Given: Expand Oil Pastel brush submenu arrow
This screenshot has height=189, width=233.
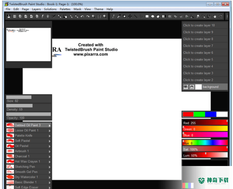Looking at the screenshot, I should tap(50, 146).
